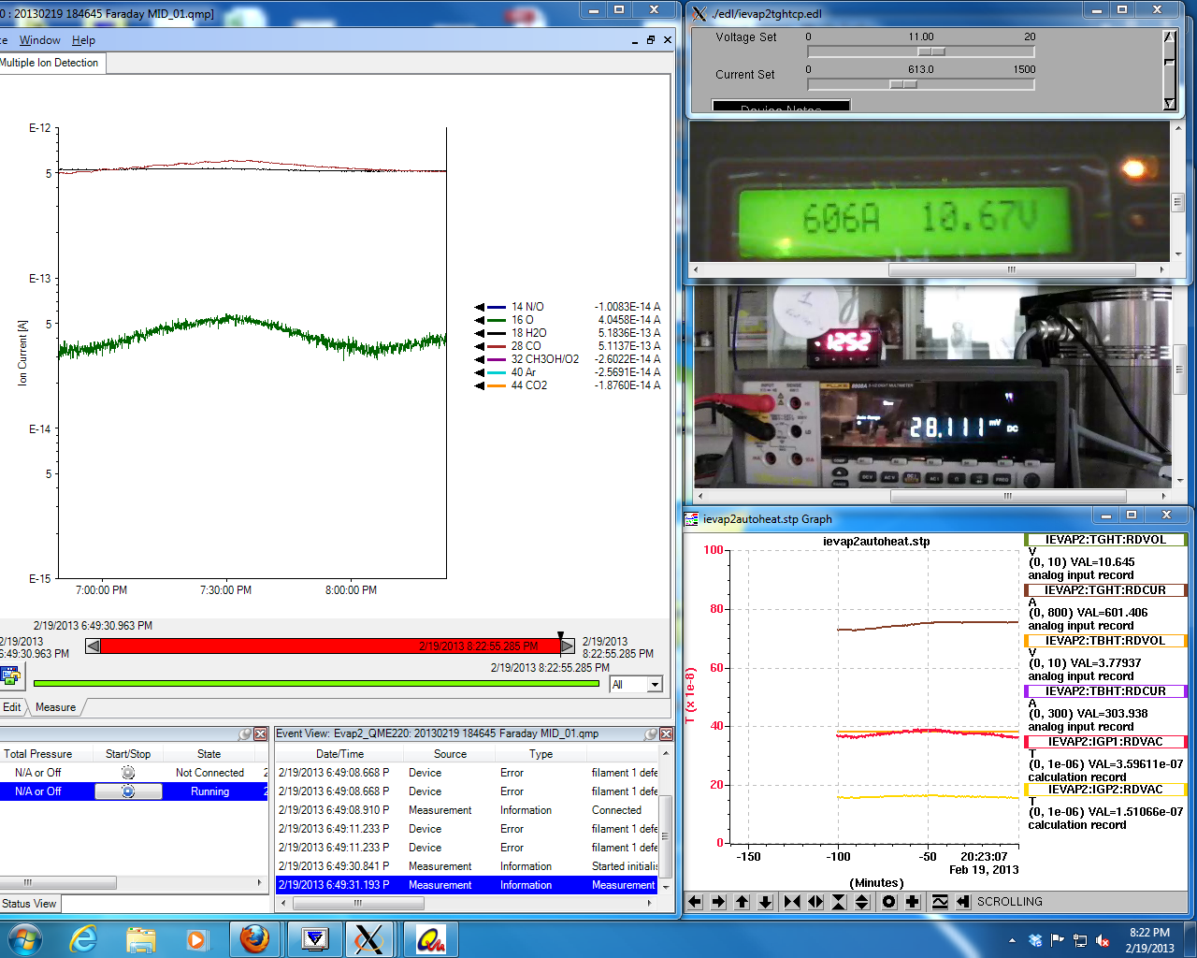The image size is (1197, 958).
Task: Click multimeter video pane left scroll arrow
Action: (x=702, y=496)
